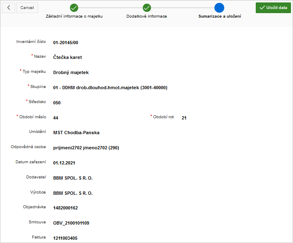Click the Dodavatel value BBM SPOL. S R. O.
This screenshot has height=243, width=293.
pyautogui.click(x=73, y=178)
